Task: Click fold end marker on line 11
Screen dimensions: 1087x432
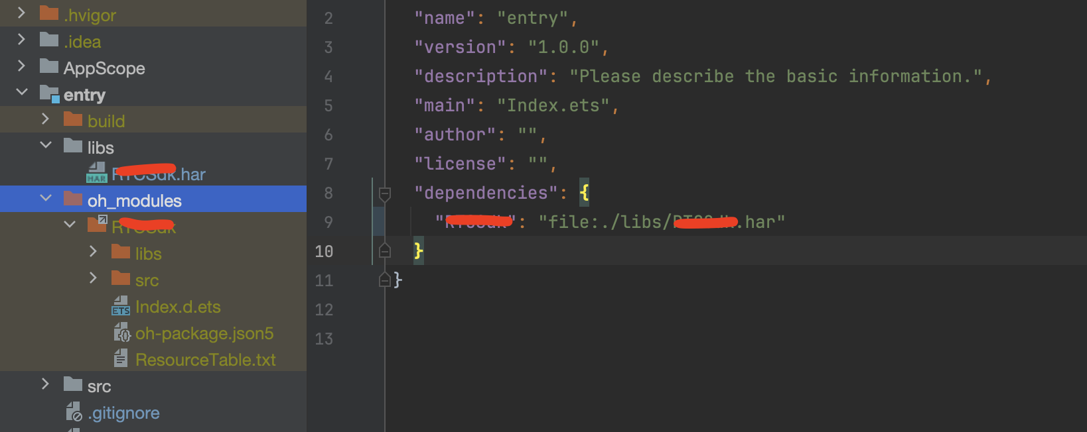Action: 384,280
